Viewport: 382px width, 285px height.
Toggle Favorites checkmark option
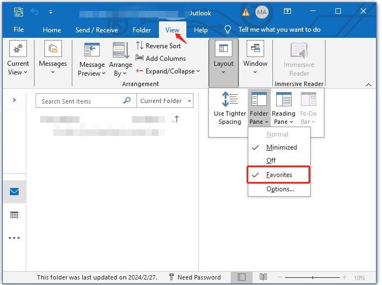(x=278, y=175)
